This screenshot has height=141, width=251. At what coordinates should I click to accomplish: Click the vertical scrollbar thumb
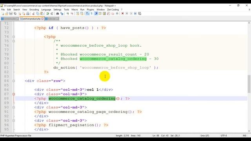249,84
